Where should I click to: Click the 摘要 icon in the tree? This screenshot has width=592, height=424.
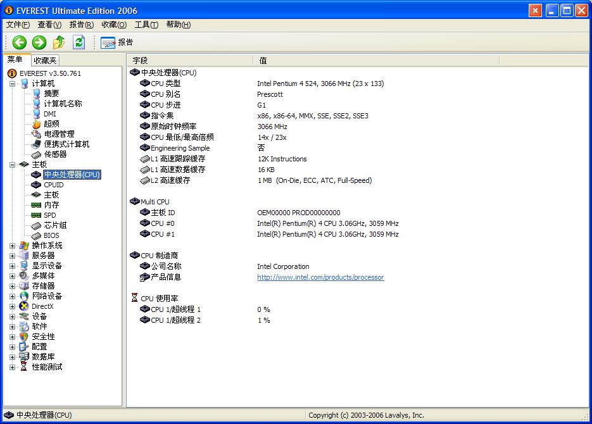36,93
